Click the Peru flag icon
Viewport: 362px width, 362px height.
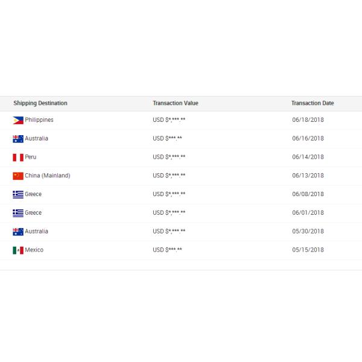coord(18,157)
